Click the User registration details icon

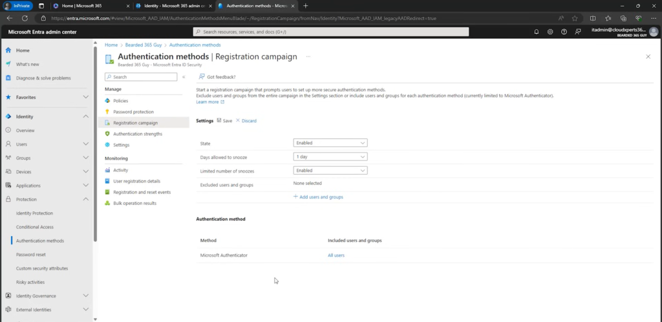pos(107,181)
